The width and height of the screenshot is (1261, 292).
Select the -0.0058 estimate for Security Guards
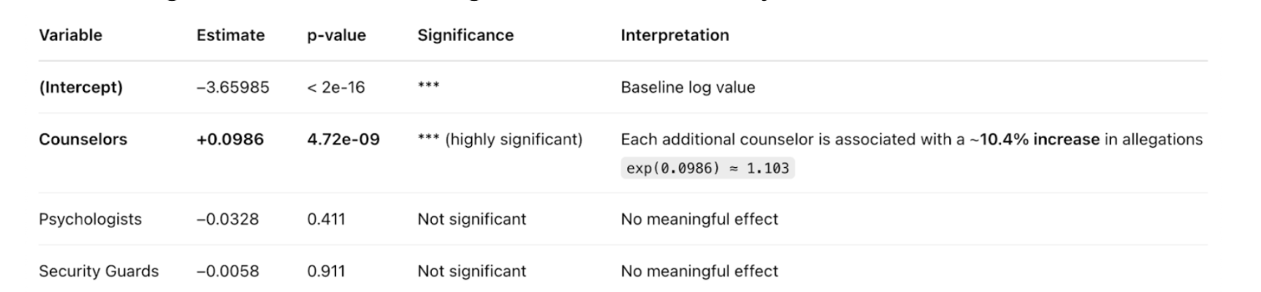[x=227, y=271]
